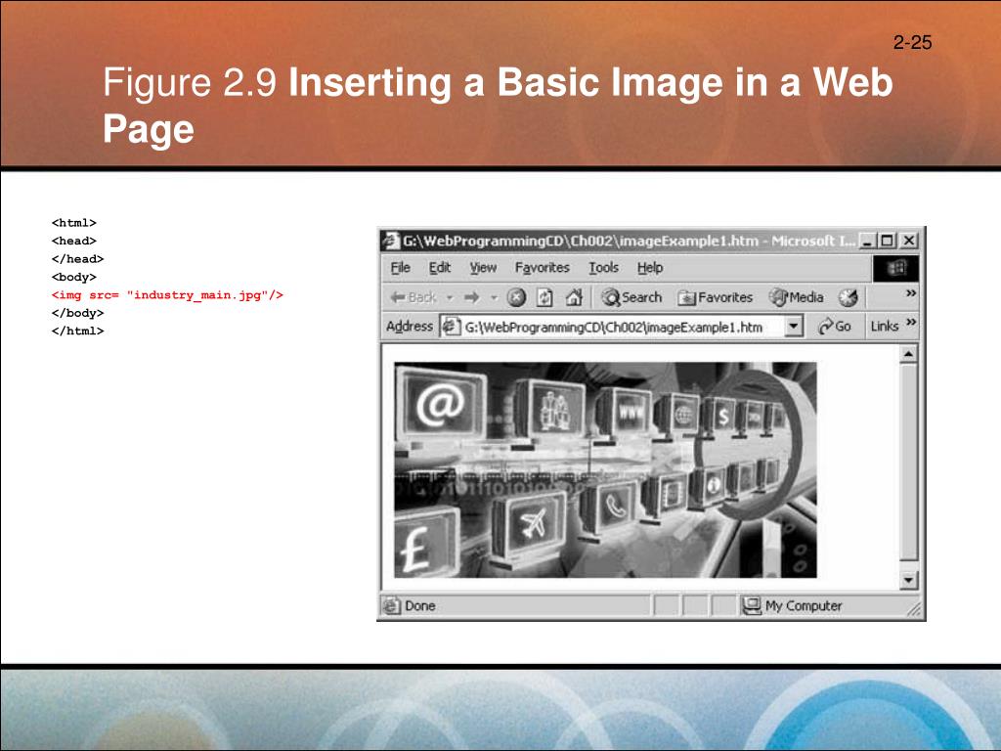Click the Done status page icon
The height and width of the screenshot is (751, 1001).
click(x=391, y=605)
